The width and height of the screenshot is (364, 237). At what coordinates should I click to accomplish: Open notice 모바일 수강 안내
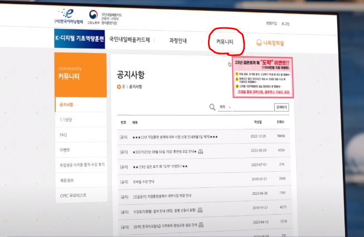point(143,182)
